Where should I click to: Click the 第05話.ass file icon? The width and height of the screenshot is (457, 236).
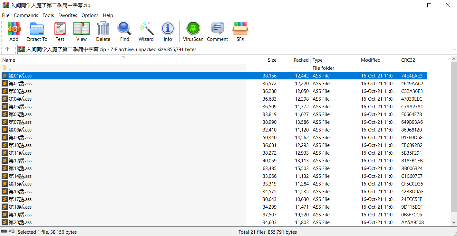5,107
